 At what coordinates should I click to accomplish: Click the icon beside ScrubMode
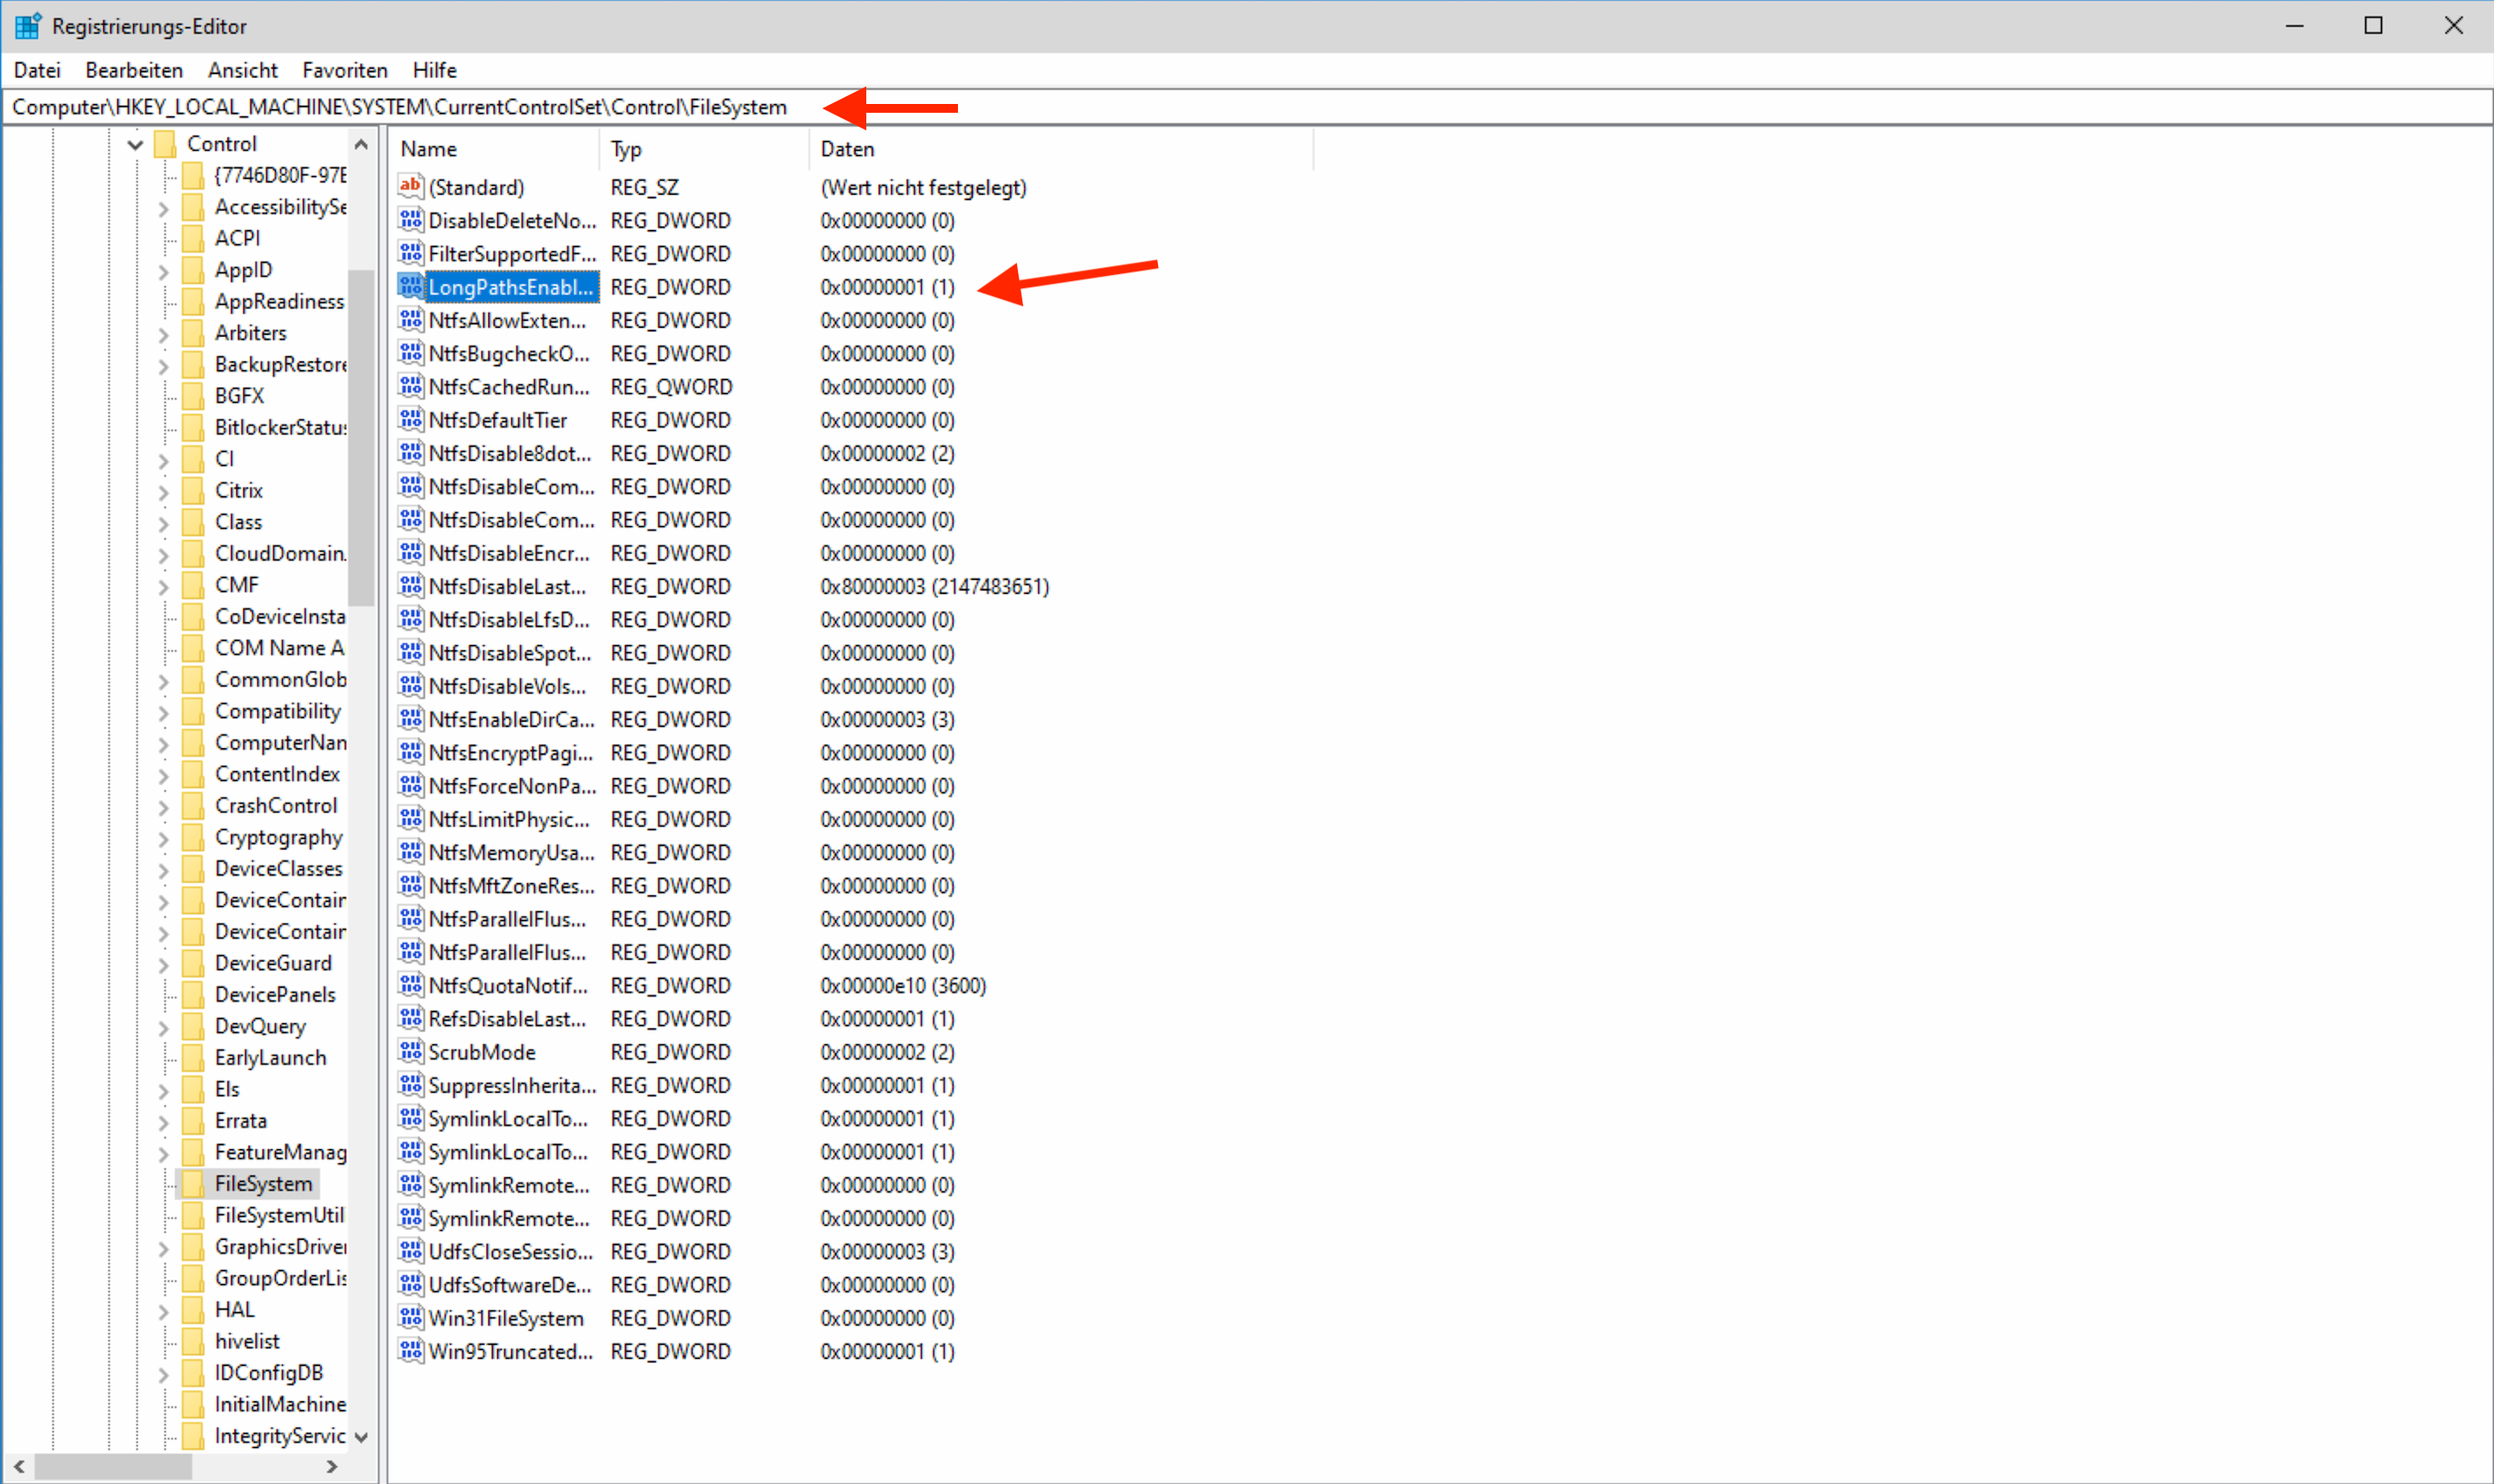pos(410,1051)
